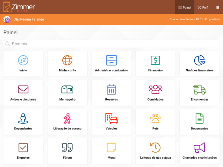Open the Documentos file icon
The height and width of the screenshot is (167, 223).
[199, 118]
